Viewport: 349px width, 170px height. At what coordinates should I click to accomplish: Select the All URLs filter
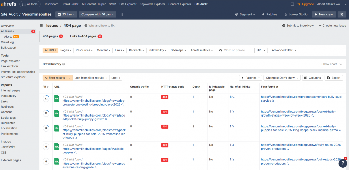coord(50,50)
